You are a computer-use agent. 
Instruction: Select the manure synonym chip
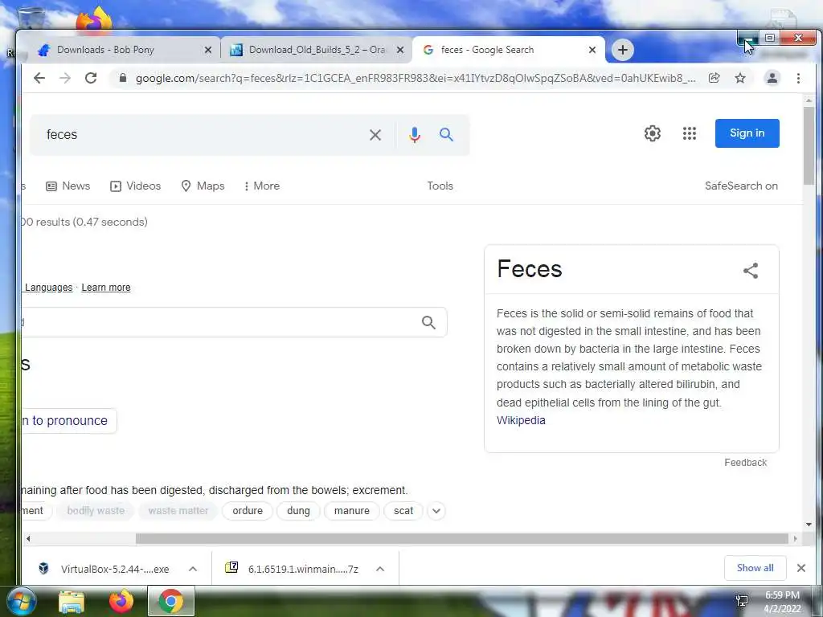tap(352, 510)
